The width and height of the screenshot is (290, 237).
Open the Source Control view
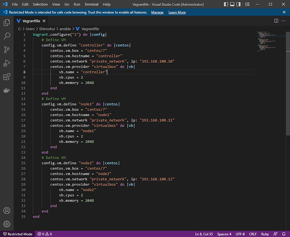[x=7, y=50]
